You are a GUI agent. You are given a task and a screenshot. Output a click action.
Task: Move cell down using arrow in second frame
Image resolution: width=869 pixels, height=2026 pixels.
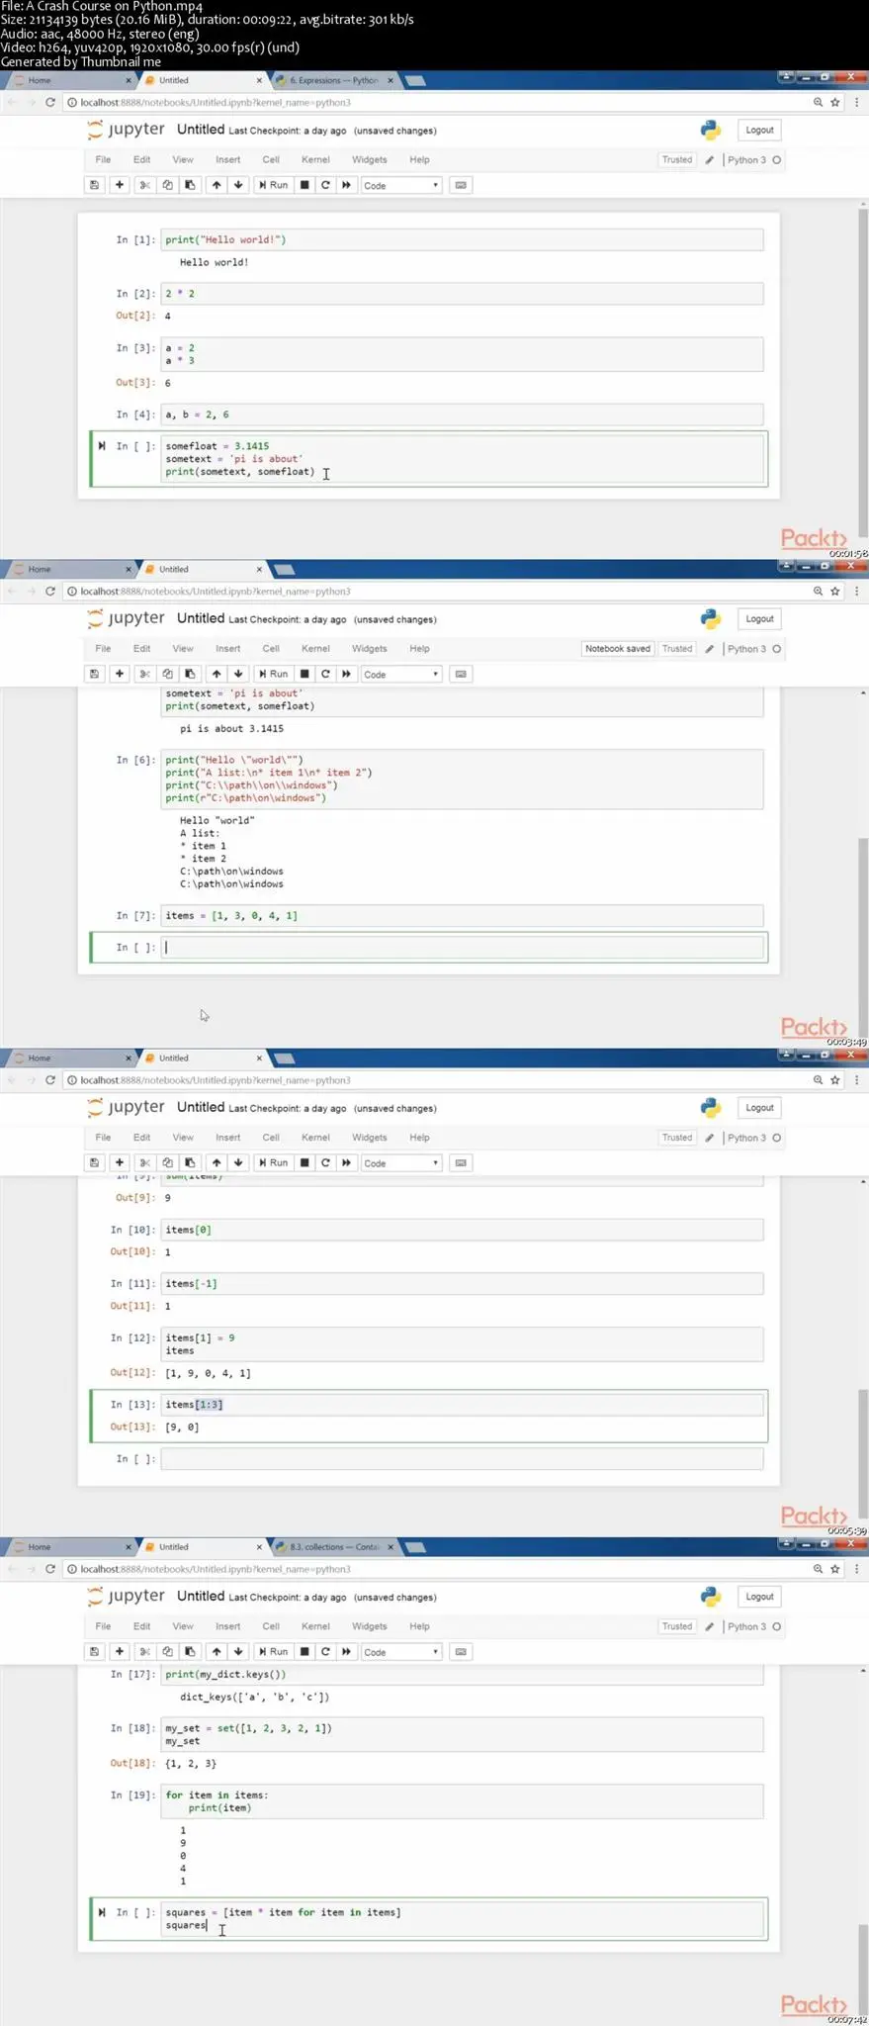pos(238,674)
